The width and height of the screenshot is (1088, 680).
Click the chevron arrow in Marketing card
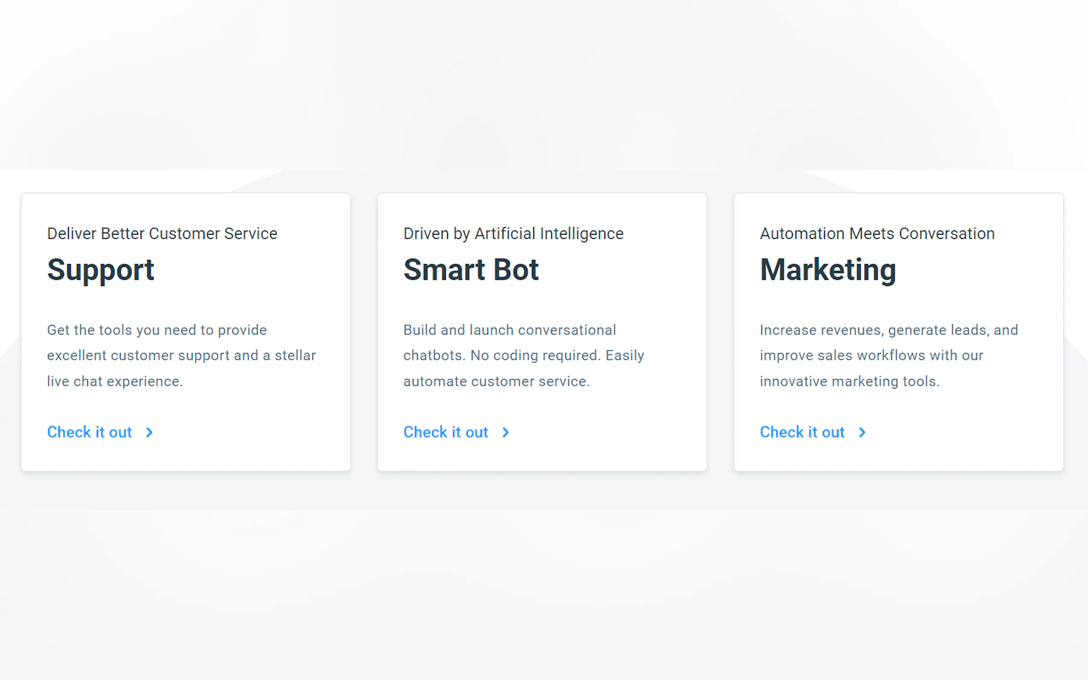tap(862, 432)
